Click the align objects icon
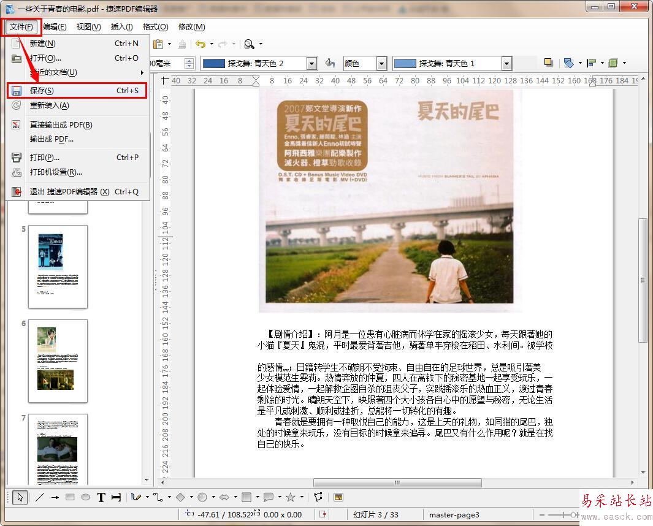 coord(591,63)
